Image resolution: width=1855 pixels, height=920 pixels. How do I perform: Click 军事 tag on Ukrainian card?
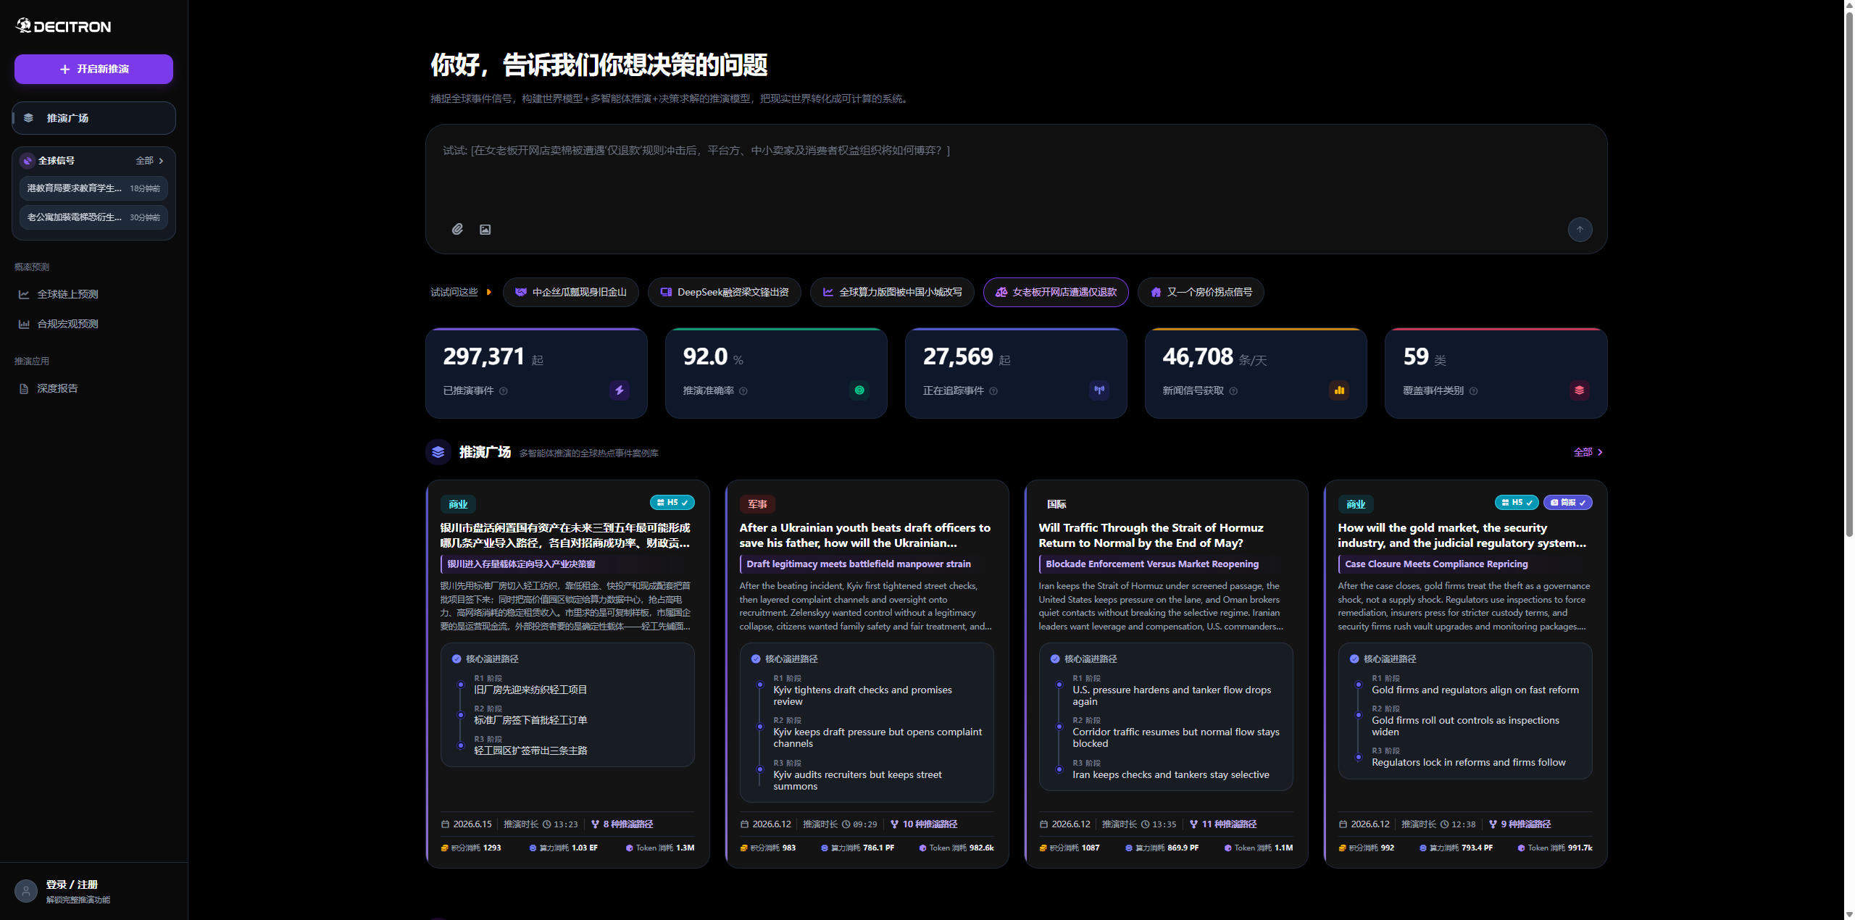pyautogui.click(x=757, y=504)
